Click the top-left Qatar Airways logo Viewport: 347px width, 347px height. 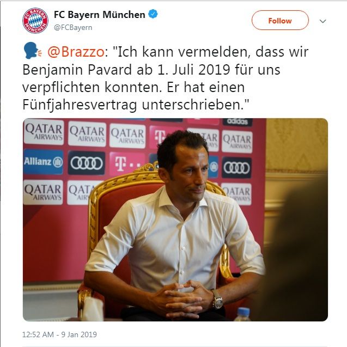(44, 132)
